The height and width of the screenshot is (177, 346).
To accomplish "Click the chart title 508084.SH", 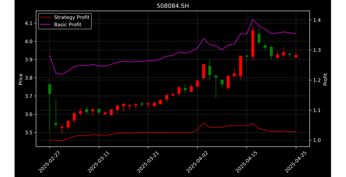I will [173, 6].
